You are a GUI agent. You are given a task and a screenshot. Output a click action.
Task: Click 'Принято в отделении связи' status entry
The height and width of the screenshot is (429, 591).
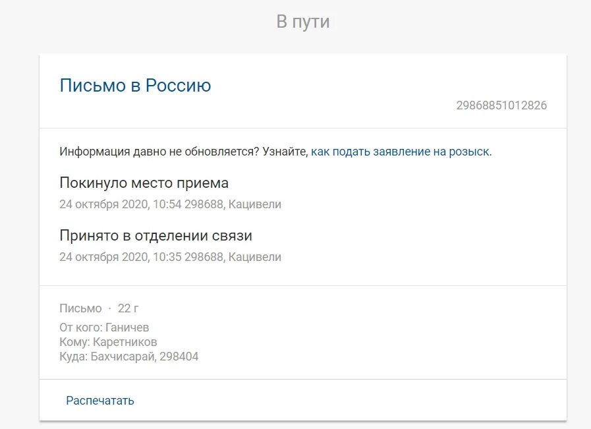tap(155, 236)
